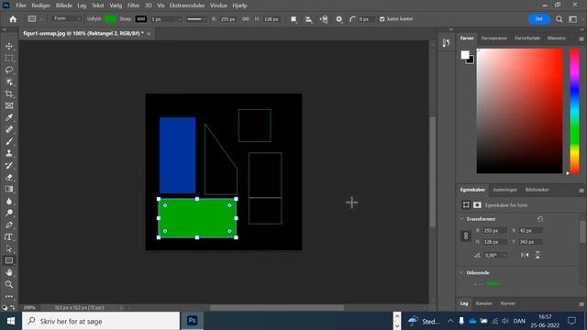Image resolution: width=587 pixels, height=330 pixels.
Task: Open the Streg stroke color swatch
Action: pyautogui.click(x=140, y=18)
